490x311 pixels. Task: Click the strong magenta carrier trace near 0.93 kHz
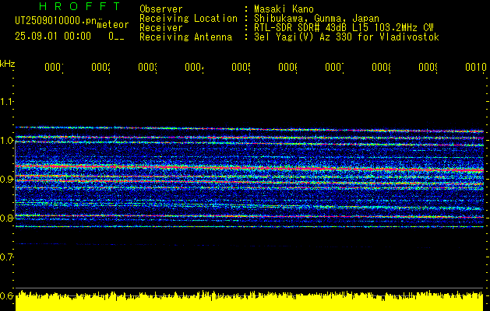click(x=249, y=168)
